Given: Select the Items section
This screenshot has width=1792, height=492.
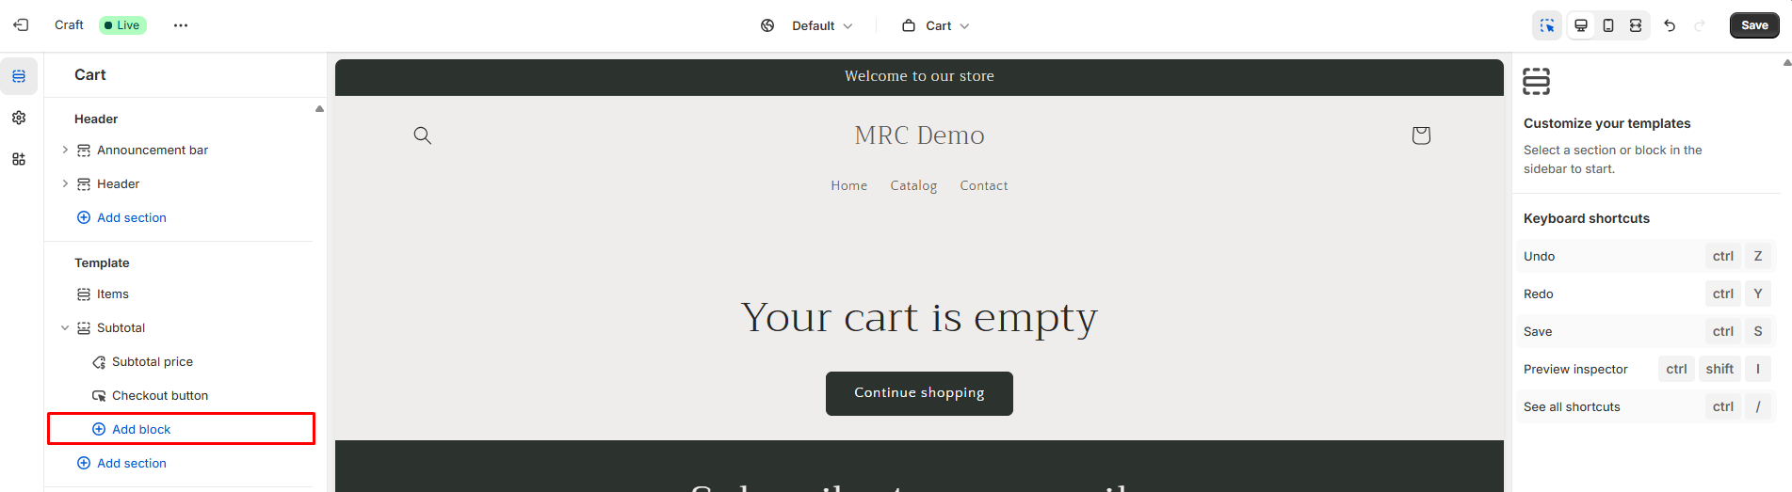Looking at the screenshot, I should [113, 294].
